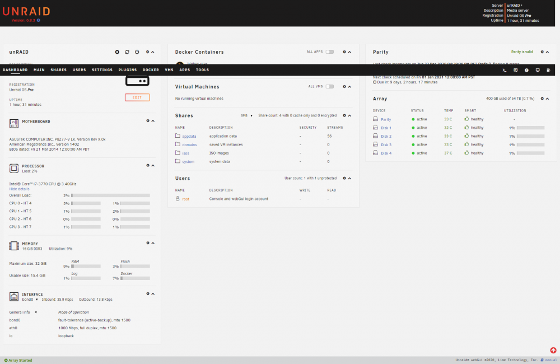Open the system share link
560x364 pixels.
coord(188,162)
